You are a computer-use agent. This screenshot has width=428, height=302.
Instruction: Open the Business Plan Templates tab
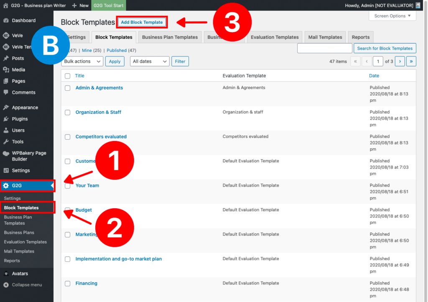click(x=170, y=37)
